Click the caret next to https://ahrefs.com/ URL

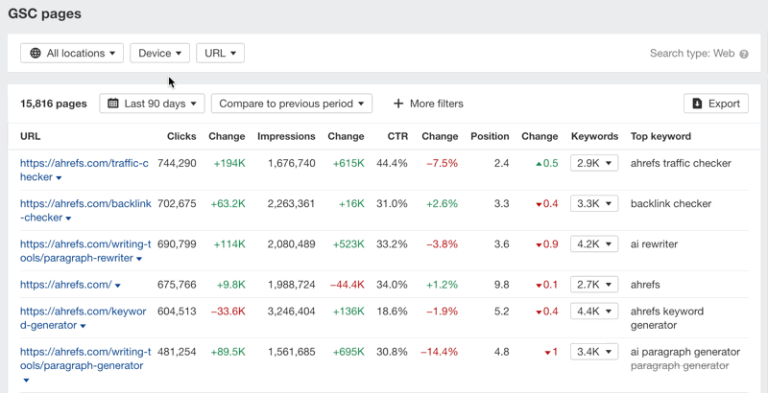[118, 286]
